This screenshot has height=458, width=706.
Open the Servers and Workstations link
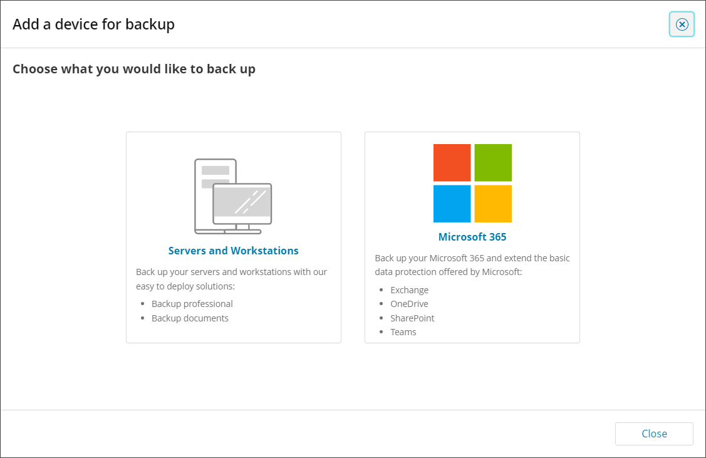pos(233,251)
